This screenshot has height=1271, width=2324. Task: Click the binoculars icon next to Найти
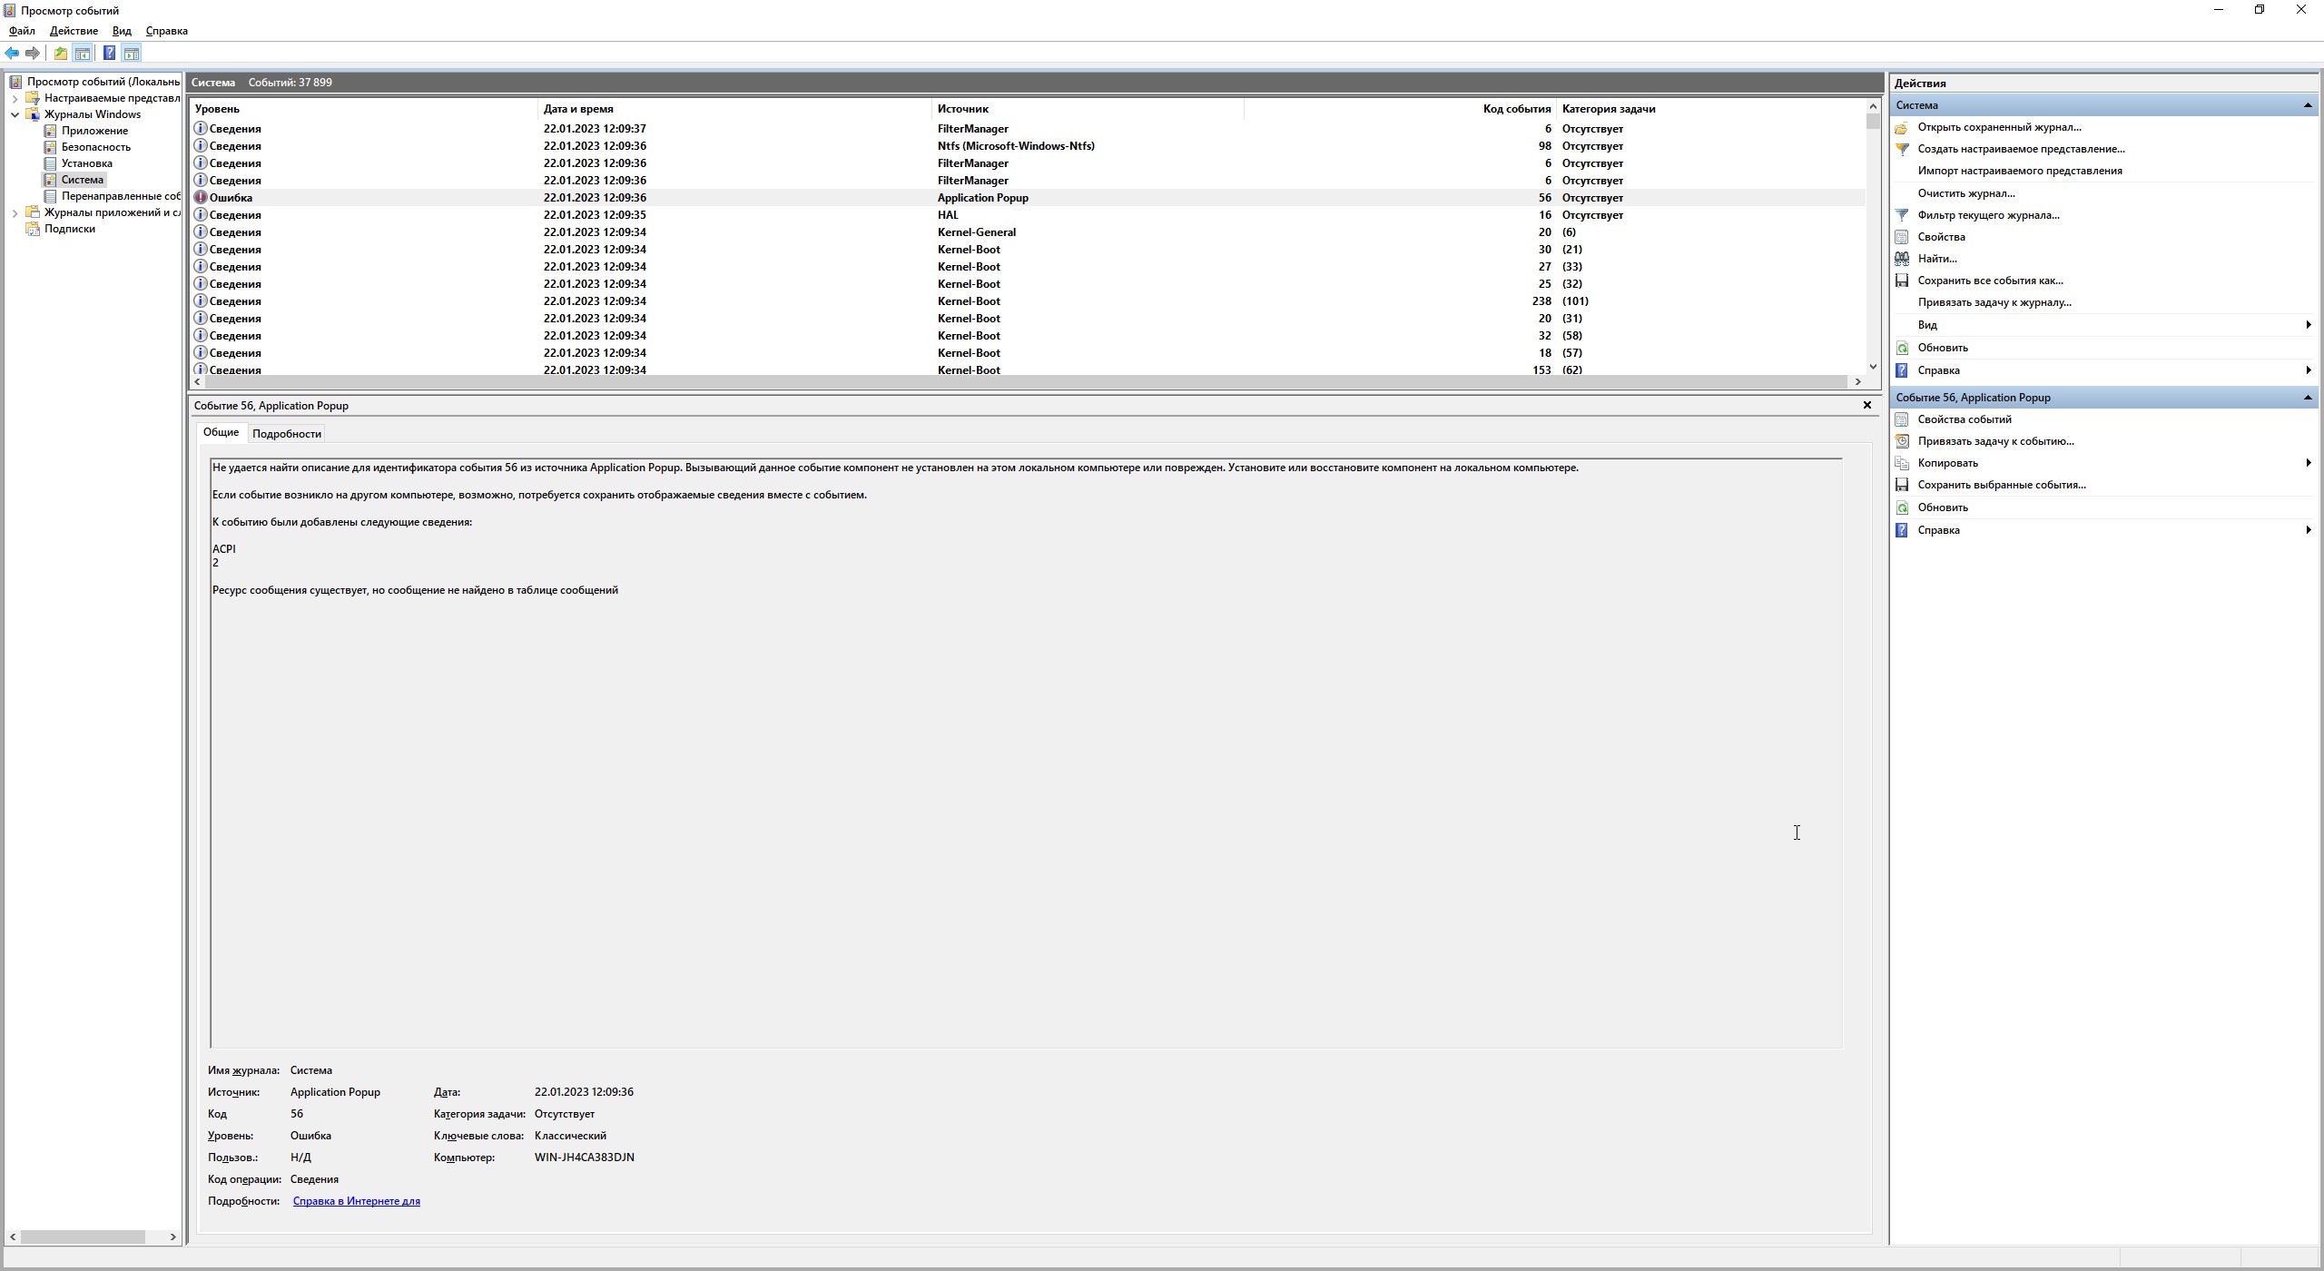[x=1902, y=259]
